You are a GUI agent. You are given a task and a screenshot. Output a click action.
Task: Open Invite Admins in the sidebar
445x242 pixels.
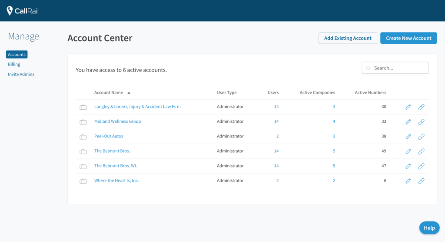coord(21,74)
